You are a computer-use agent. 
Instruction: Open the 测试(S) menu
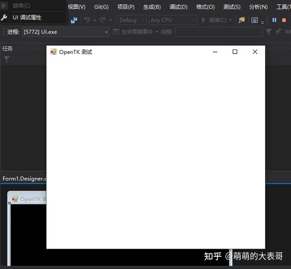coord(232,7)
